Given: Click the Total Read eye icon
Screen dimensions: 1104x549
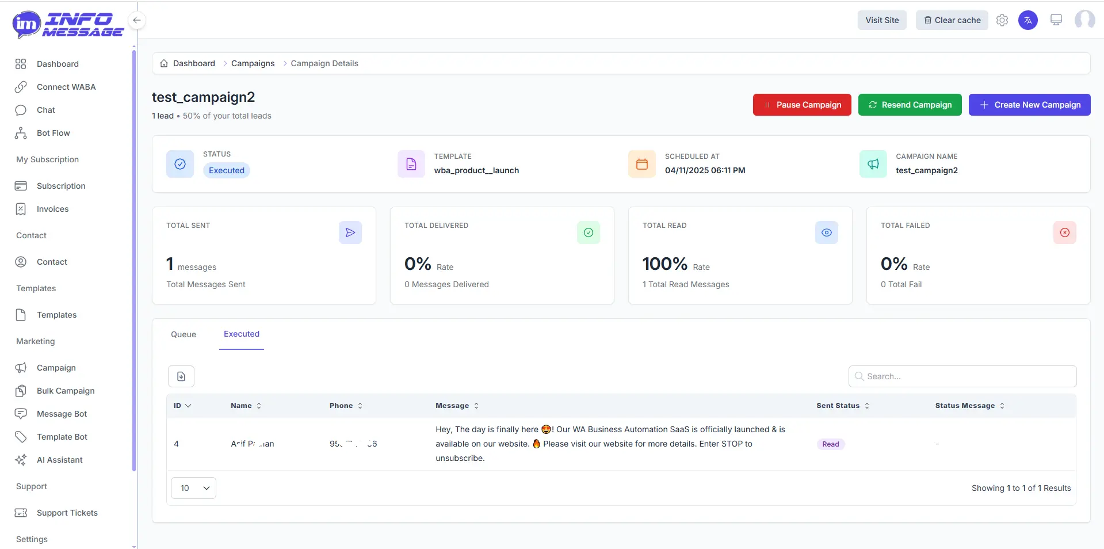Looking at the screenshot, I should pos(826,232).
